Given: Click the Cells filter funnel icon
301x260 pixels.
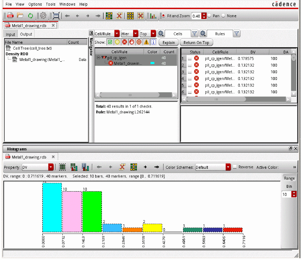Looking at the screenshot, I should click(x=194, y=34).
